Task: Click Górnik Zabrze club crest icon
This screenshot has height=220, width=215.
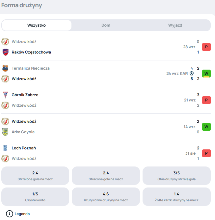Action: tap(5, 95)
